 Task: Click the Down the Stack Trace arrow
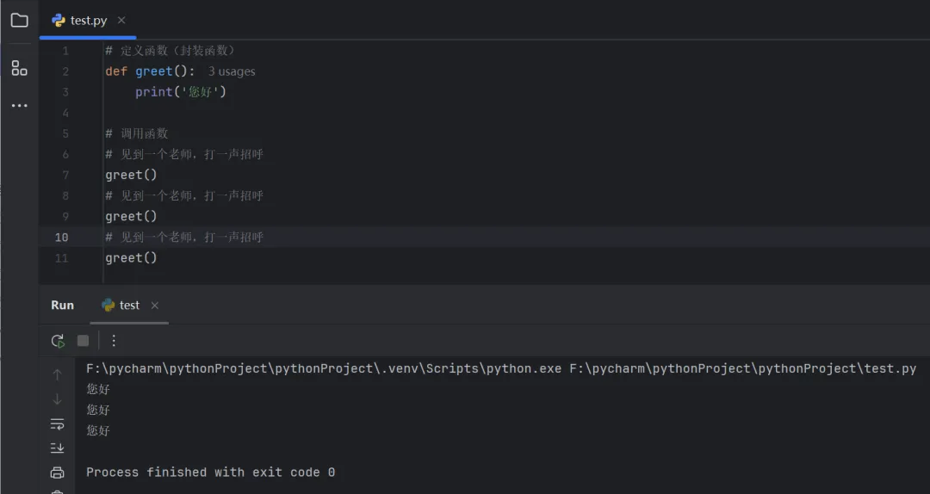[58, 398]
